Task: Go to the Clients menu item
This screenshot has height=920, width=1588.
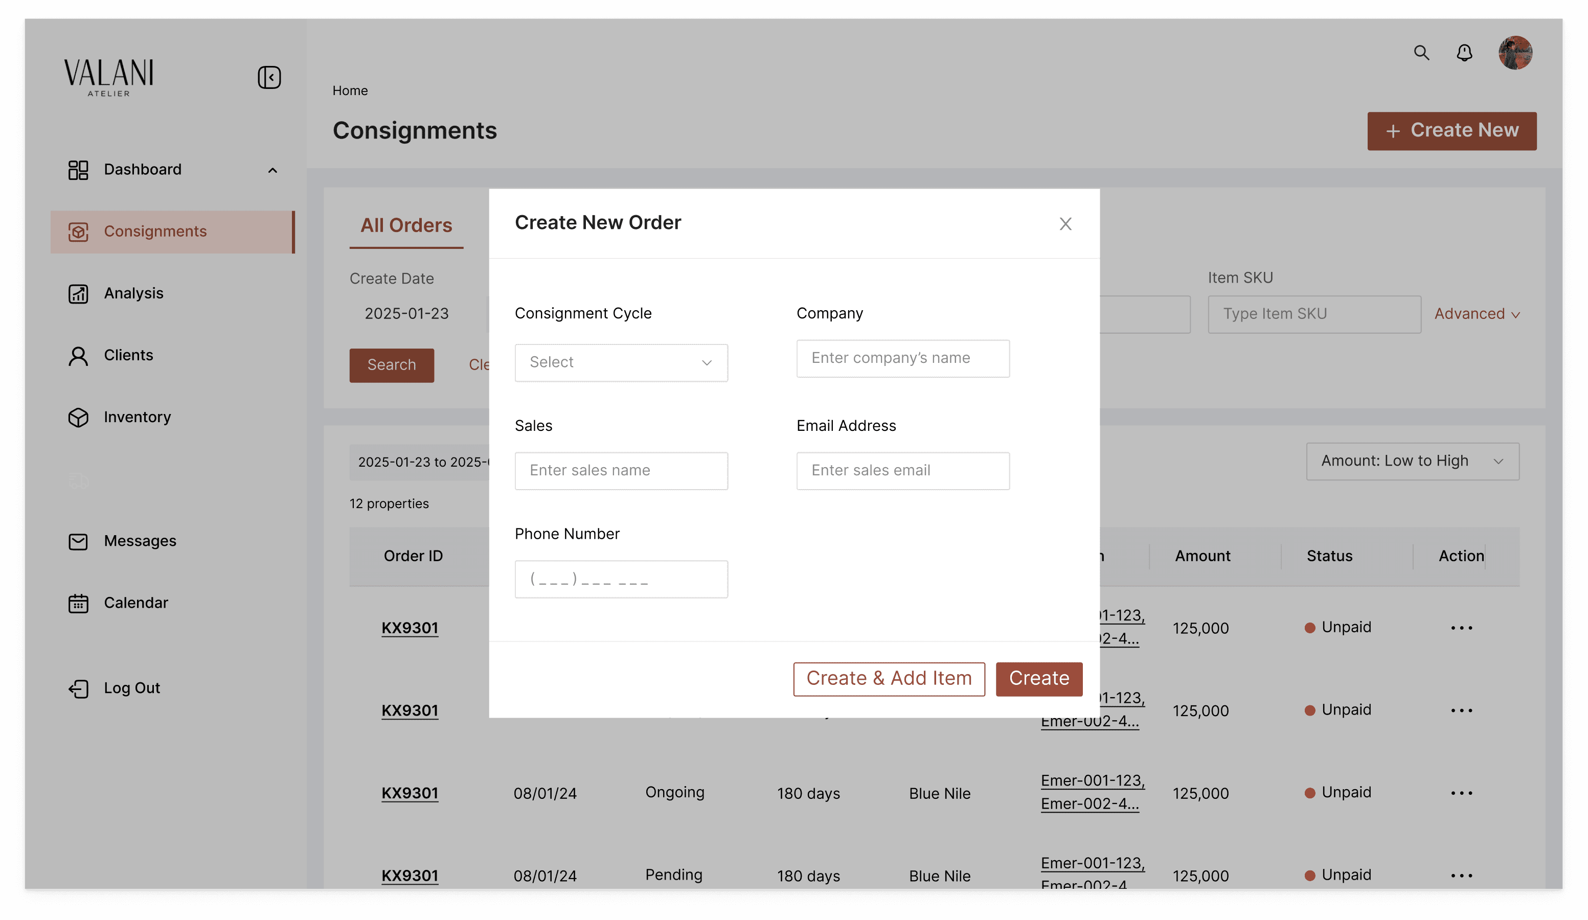Action: pyautogui.click(x=128, y=355)
